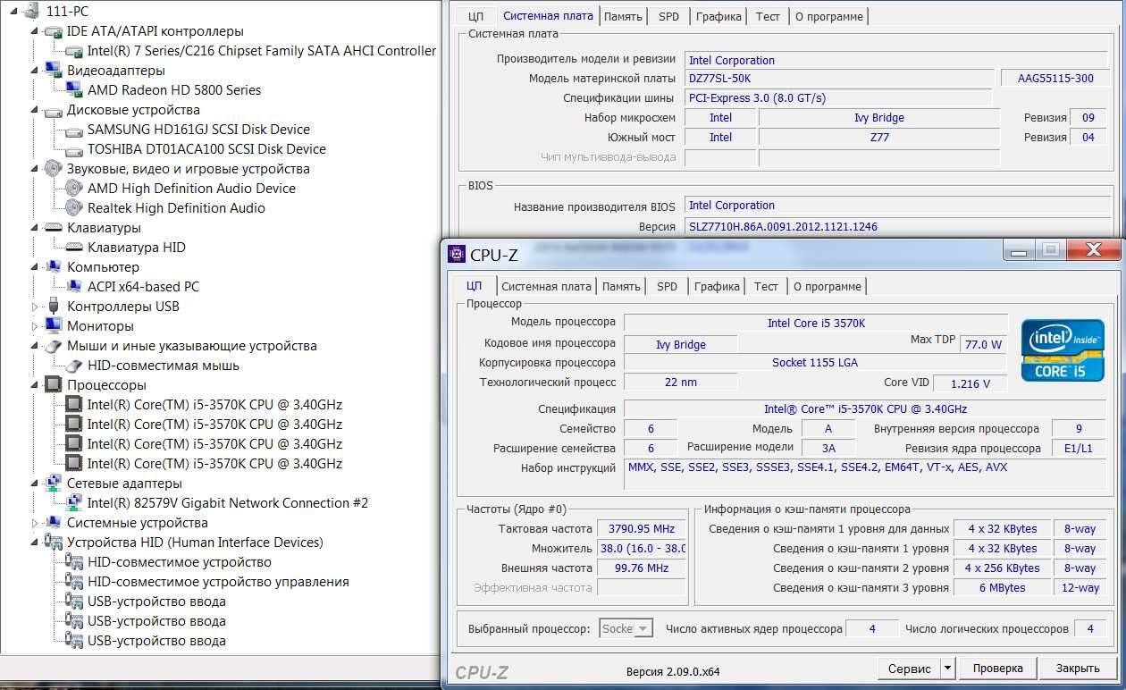Collapse the Процессоры tree node

[36, 385]
